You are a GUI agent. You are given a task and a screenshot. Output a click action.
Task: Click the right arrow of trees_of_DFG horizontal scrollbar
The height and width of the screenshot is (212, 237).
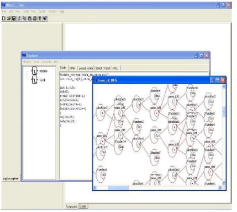point(220,188)
